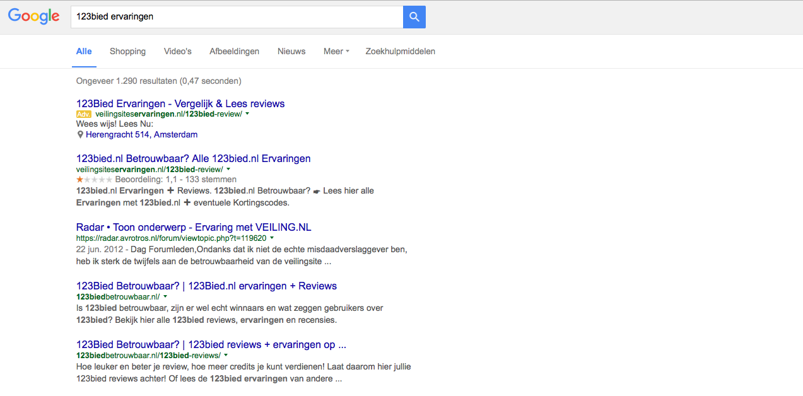Select the Alle tab
The image size is (803, 396).
click(x=84, y=52)
